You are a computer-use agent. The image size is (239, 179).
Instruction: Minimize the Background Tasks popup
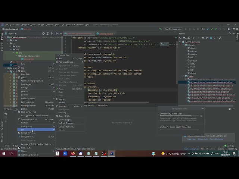202,109
